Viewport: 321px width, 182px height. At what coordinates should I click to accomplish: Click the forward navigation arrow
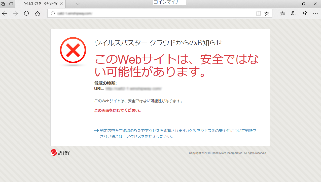coord(16,14)
